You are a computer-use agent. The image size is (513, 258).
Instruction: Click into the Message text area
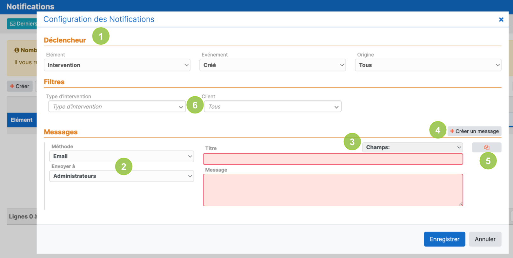333,190
